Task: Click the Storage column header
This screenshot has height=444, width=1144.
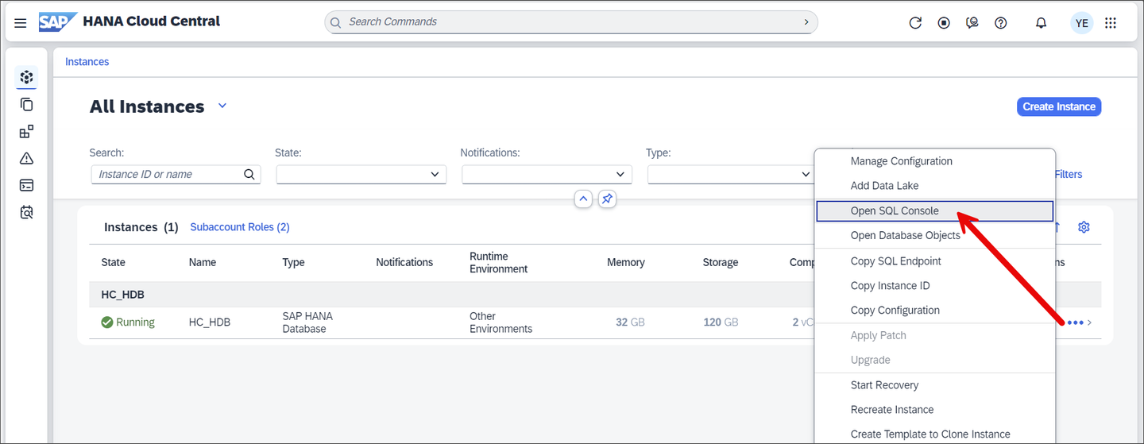Action: tap(721, 262)
